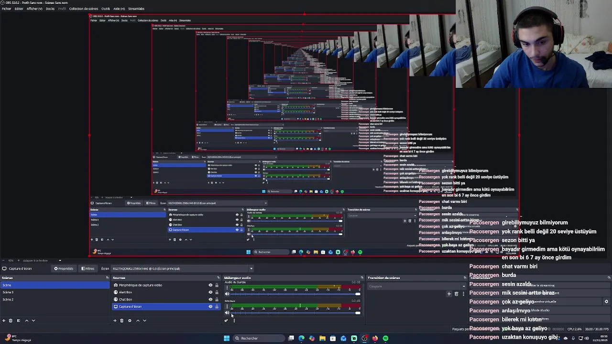This screenshot has height=344, width=612.
Task: Open Firefox from taskbar
Action: 375,338
